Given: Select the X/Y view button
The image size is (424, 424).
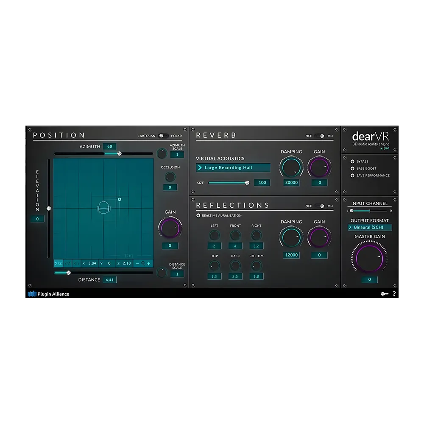Looking at the screenshot, I should [76, 263].
